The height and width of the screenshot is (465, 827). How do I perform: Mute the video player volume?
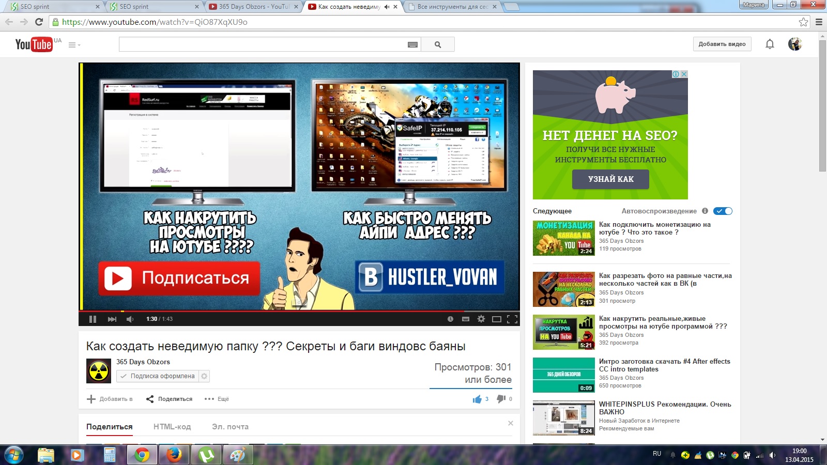(130, 319)
